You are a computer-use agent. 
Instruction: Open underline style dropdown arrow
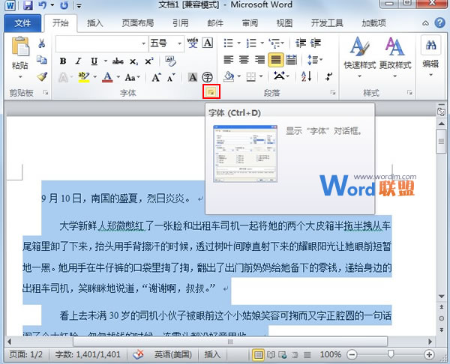(105, 61)
